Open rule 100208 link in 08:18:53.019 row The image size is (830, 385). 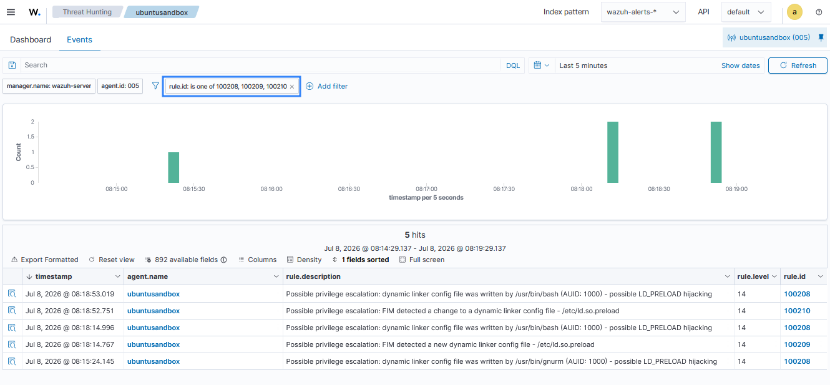[x=797, y=294]
